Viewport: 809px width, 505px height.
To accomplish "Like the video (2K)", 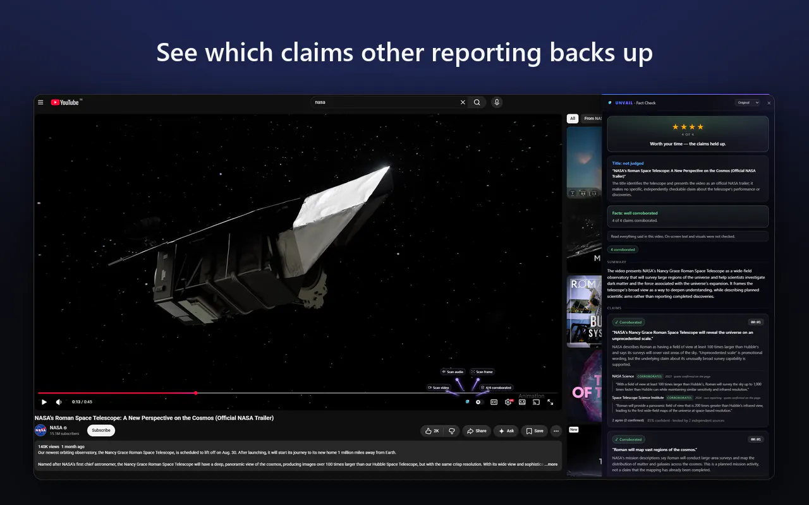I will [432, 431].
